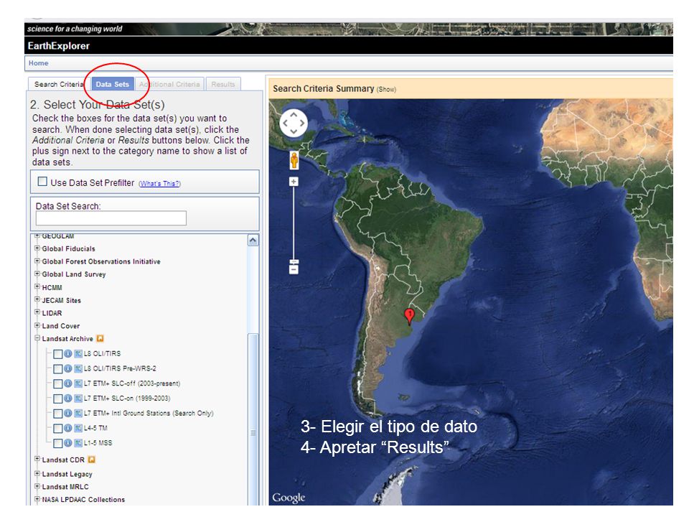Screen dimensions: 689x517
Task: Open info icon for L7 ETM+ SLC-on
Action: point(68,399)
